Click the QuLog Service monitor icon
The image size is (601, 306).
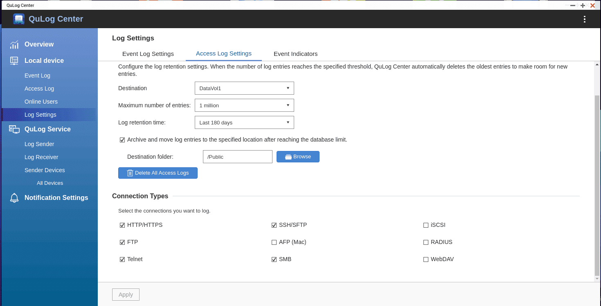(14, 129)
